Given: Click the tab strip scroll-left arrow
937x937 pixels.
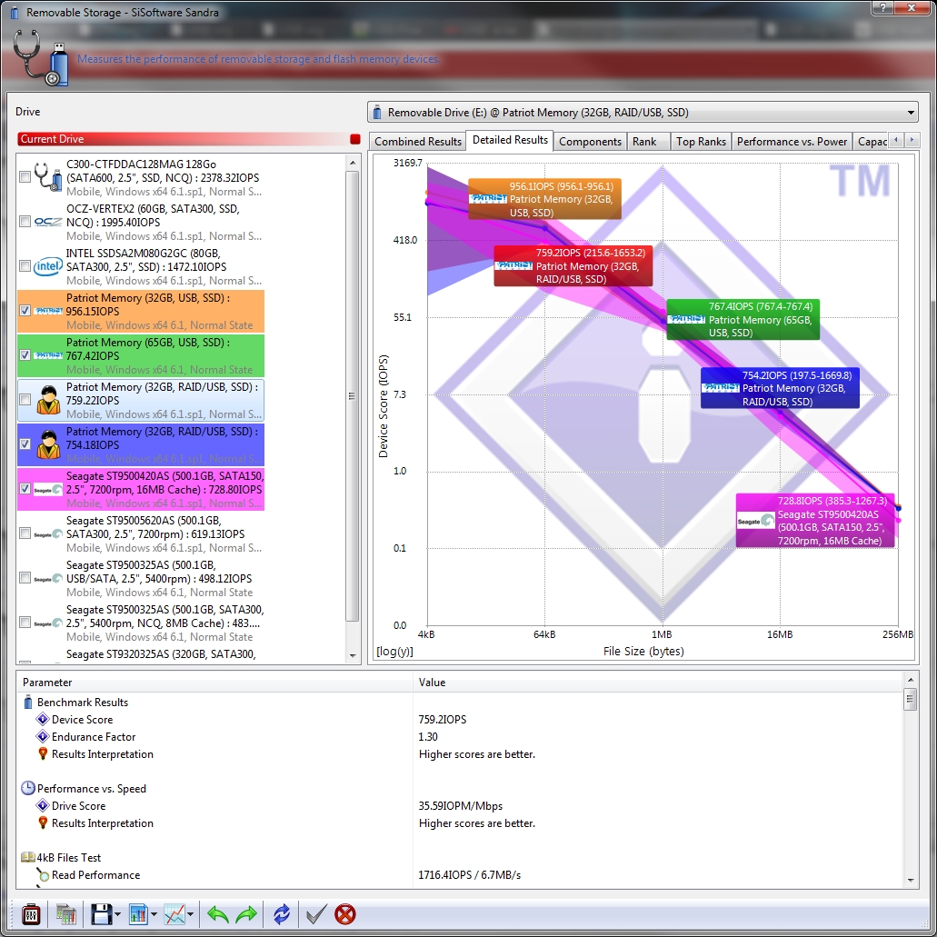Looking at the screenshot, I should point(896,140).
